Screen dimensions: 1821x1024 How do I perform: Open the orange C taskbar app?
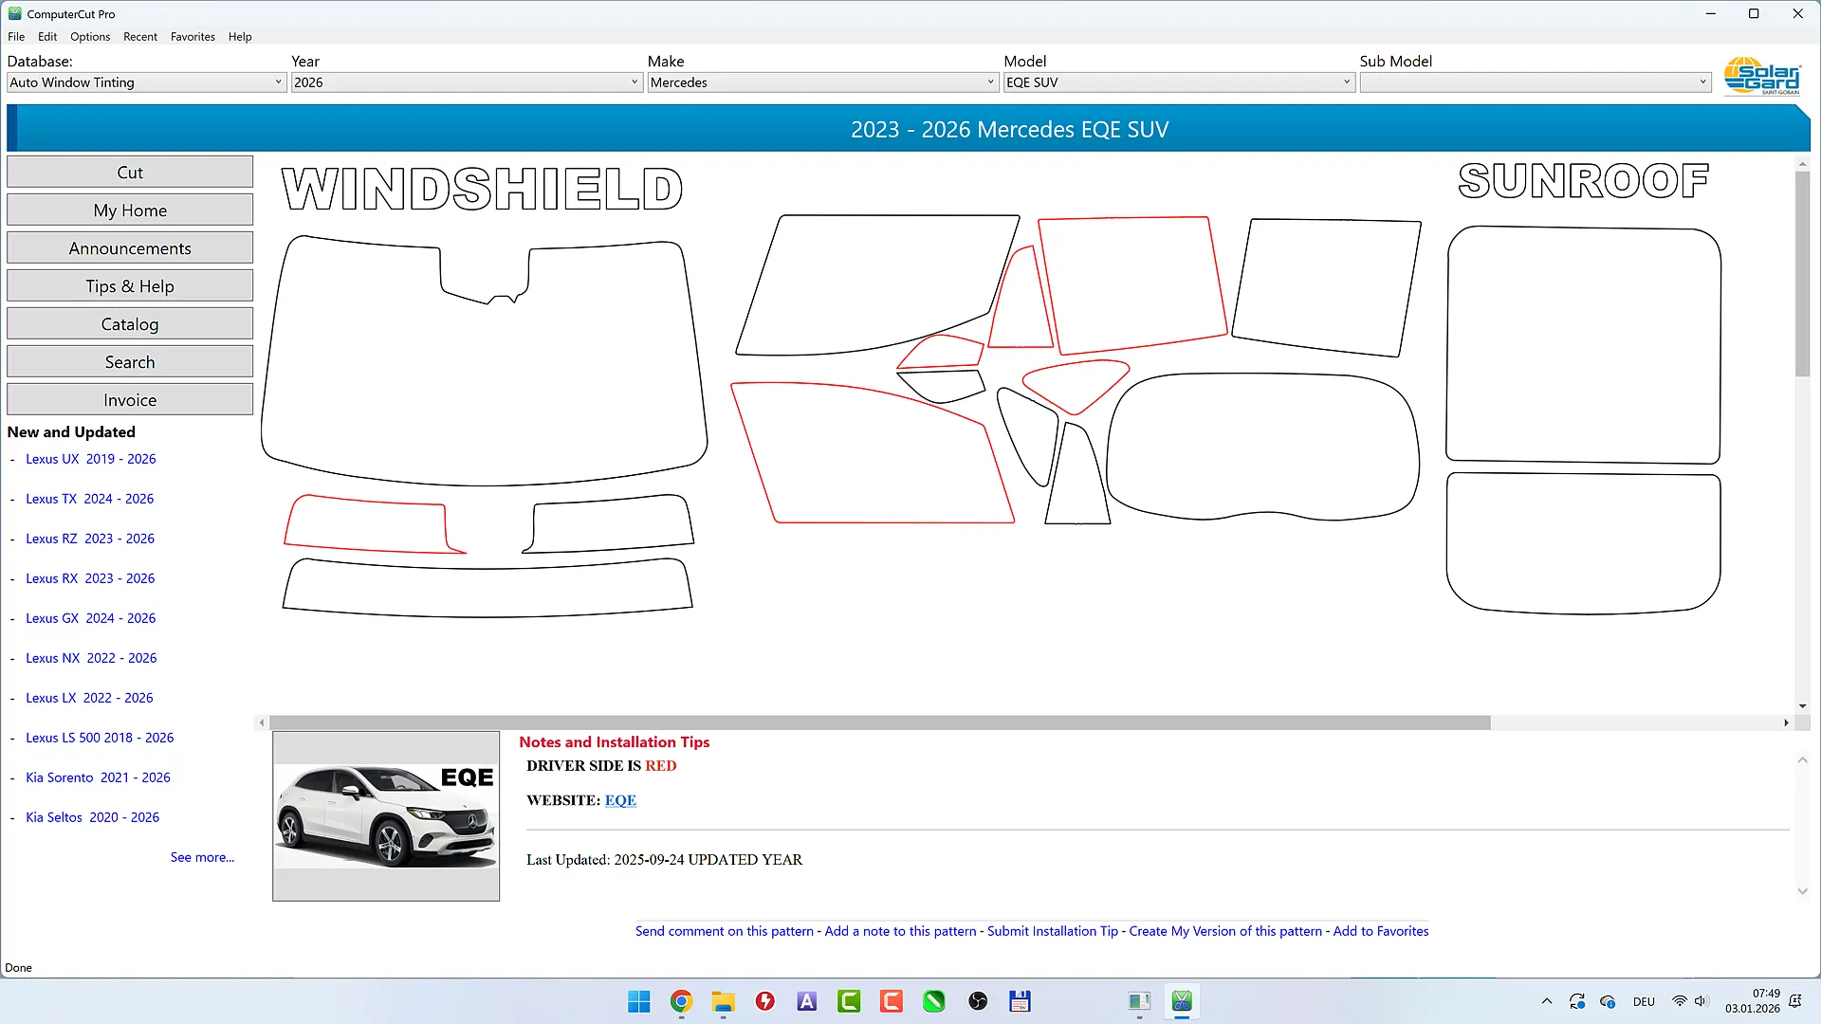click(892, 1001)
